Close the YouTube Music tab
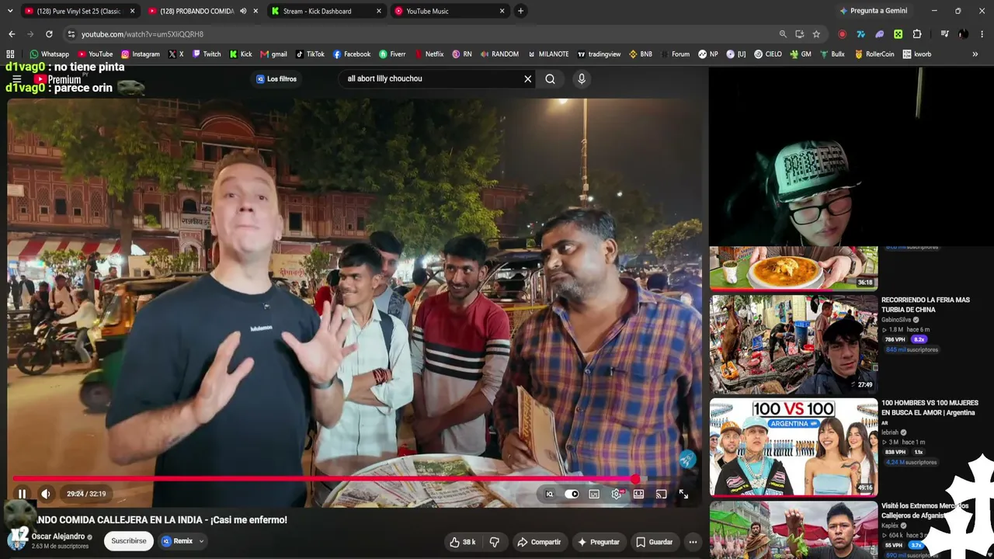 502,11
